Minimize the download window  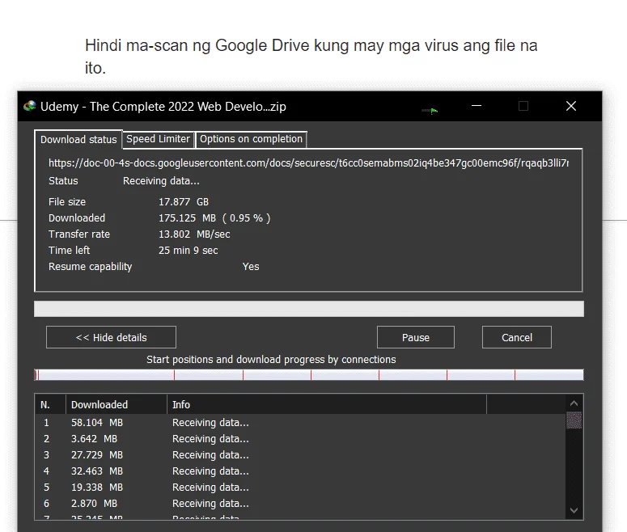pyautogui.click(x=477, y=106)
